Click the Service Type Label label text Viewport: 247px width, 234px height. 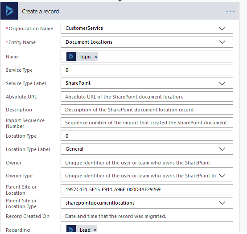point(26,83)
